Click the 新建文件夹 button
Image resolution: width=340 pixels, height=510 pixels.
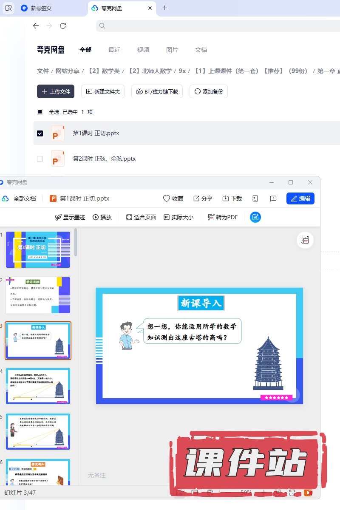pos(103,91)
